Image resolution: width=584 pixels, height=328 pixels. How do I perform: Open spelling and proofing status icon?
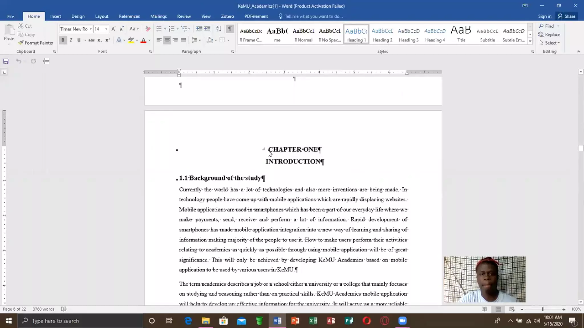click(x=64, y=309)
